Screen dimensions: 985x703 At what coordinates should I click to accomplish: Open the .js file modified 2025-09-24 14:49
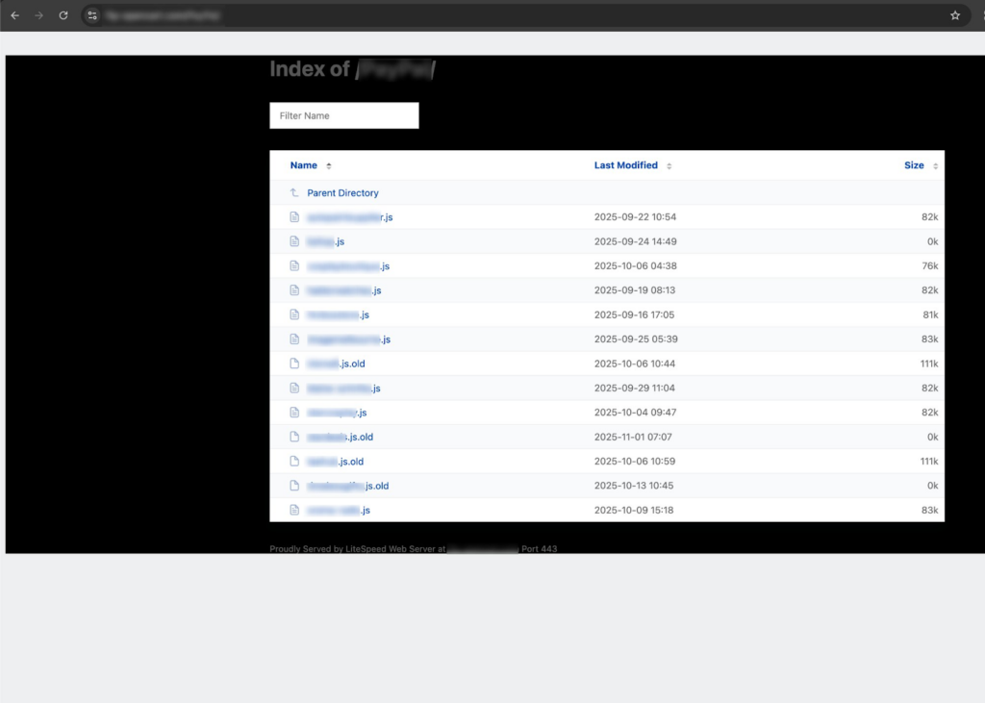pos(326,241)
